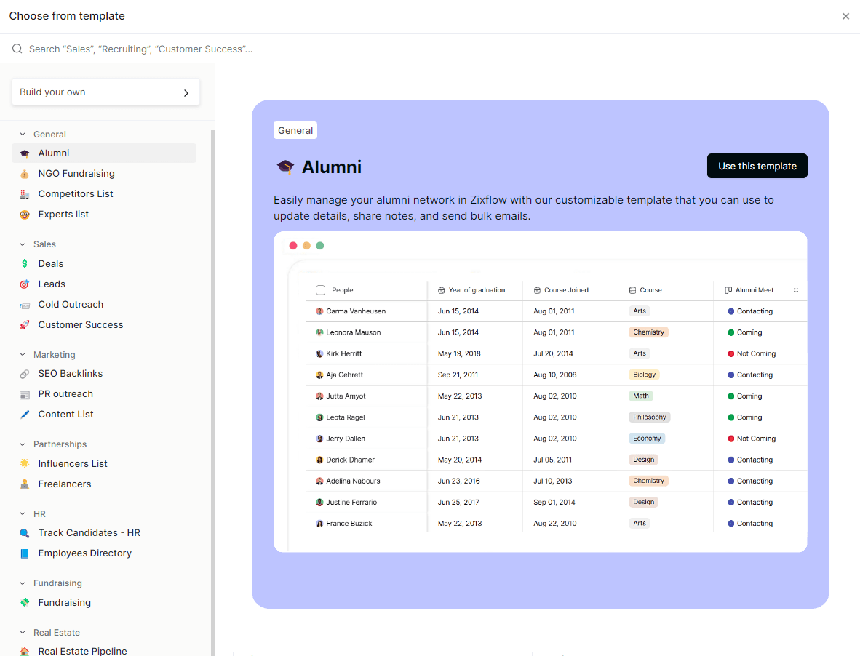This screenshot has width=860, height=656.
Task: Click the NGO Fundraising medal icon
Action: [23, 173]
